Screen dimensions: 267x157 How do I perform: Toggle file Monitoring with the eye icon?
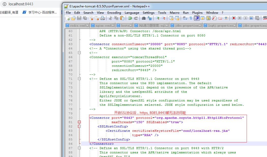(x=226, y=18)
